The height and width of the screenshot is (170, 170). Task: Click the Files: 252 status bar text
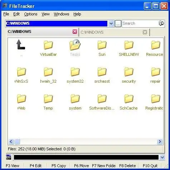pyautogui.click(x=42, y=149)
